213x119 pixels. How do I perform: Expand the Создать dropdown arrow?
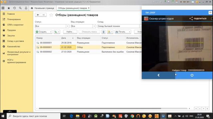pyautogui.click(x=51, y=32)
